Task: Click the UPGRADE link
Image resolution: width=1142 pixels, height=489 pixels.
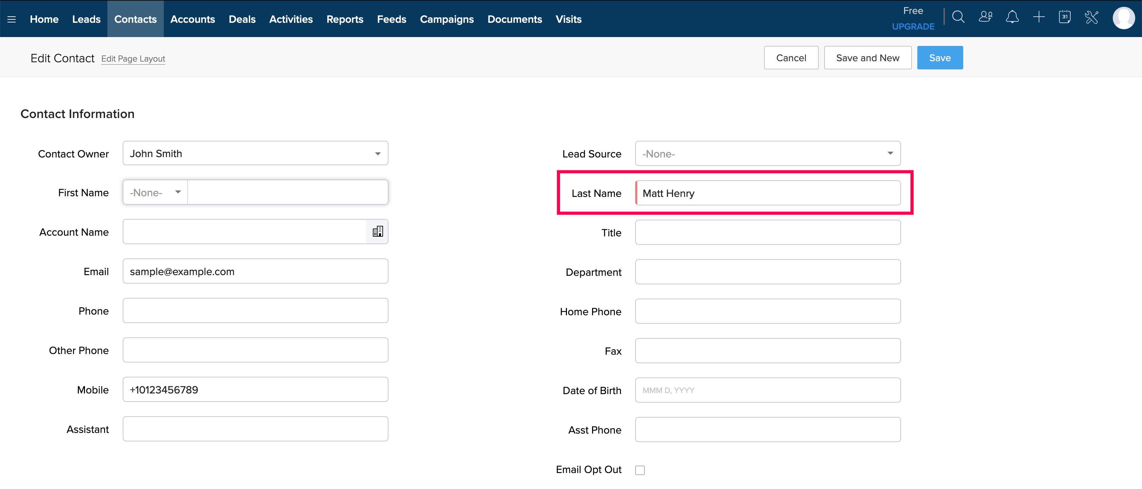Action: [913, 27]
